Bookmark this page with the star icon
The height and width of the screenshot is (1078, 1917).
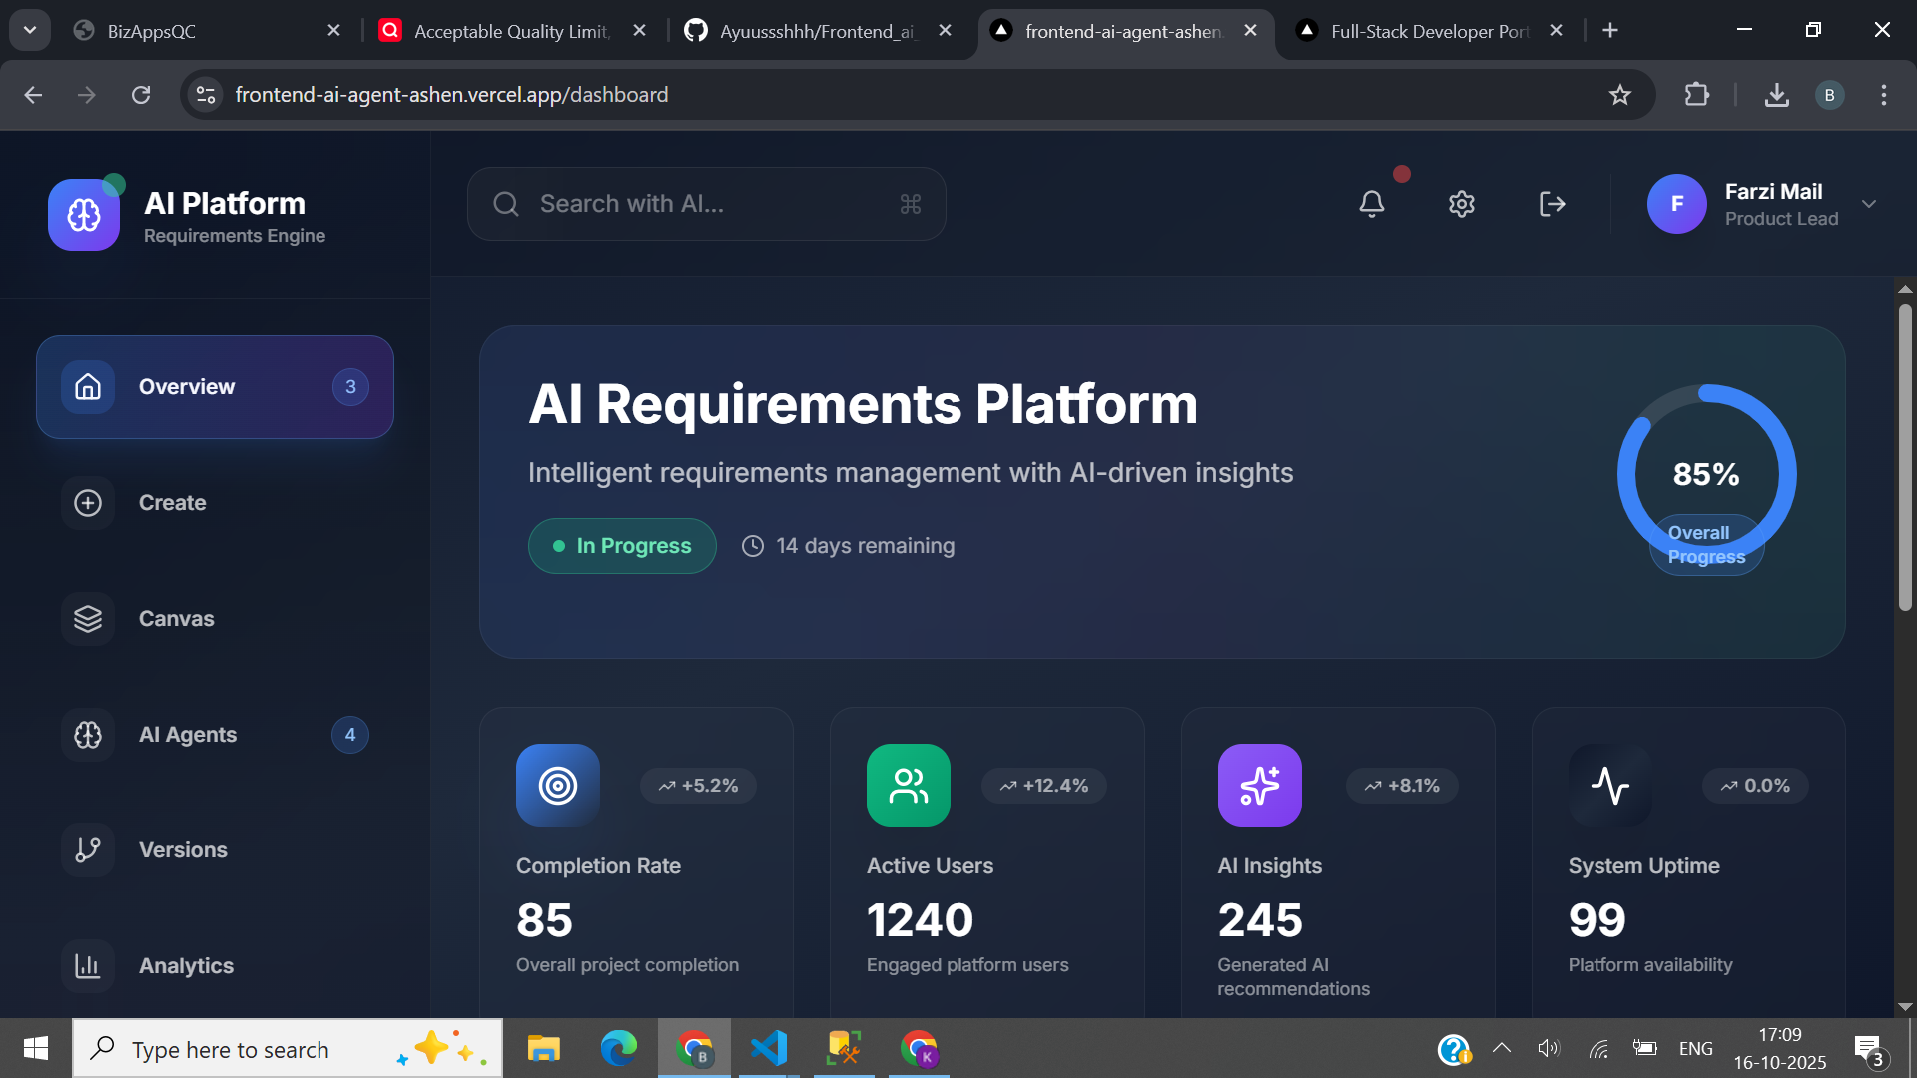click(x=1621, y=95)
